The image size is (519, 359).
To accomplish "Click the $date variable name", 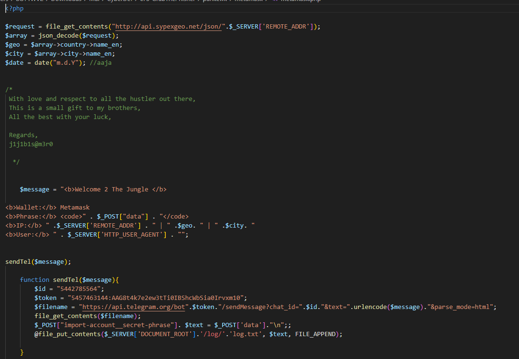I will click(14, 63).
